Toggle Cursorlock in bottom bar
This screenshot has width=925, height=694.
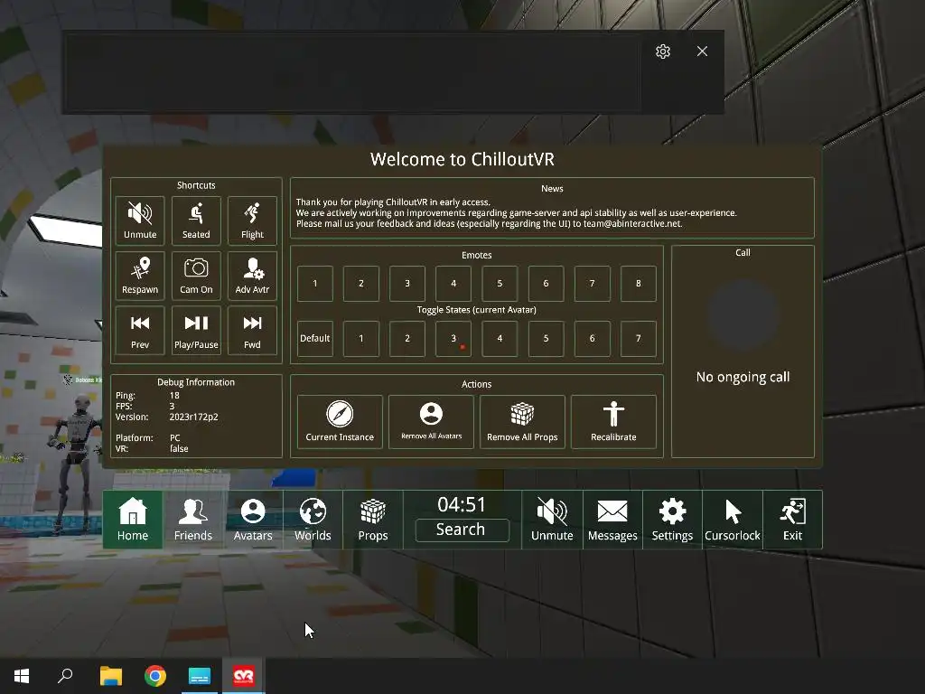(733, 520)
